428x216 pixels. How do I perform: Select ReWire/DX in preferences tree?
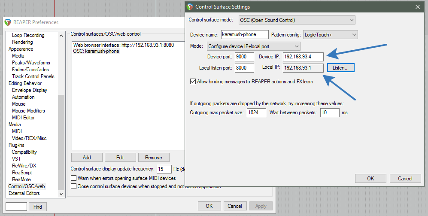coord(24,166)
